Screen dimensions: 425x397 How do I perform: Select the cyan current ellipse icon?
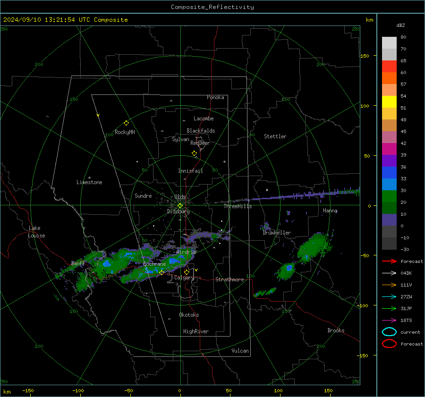[389, 332]
